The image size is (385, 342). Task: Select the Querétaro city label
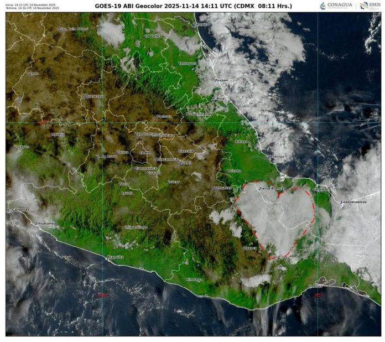94,96
